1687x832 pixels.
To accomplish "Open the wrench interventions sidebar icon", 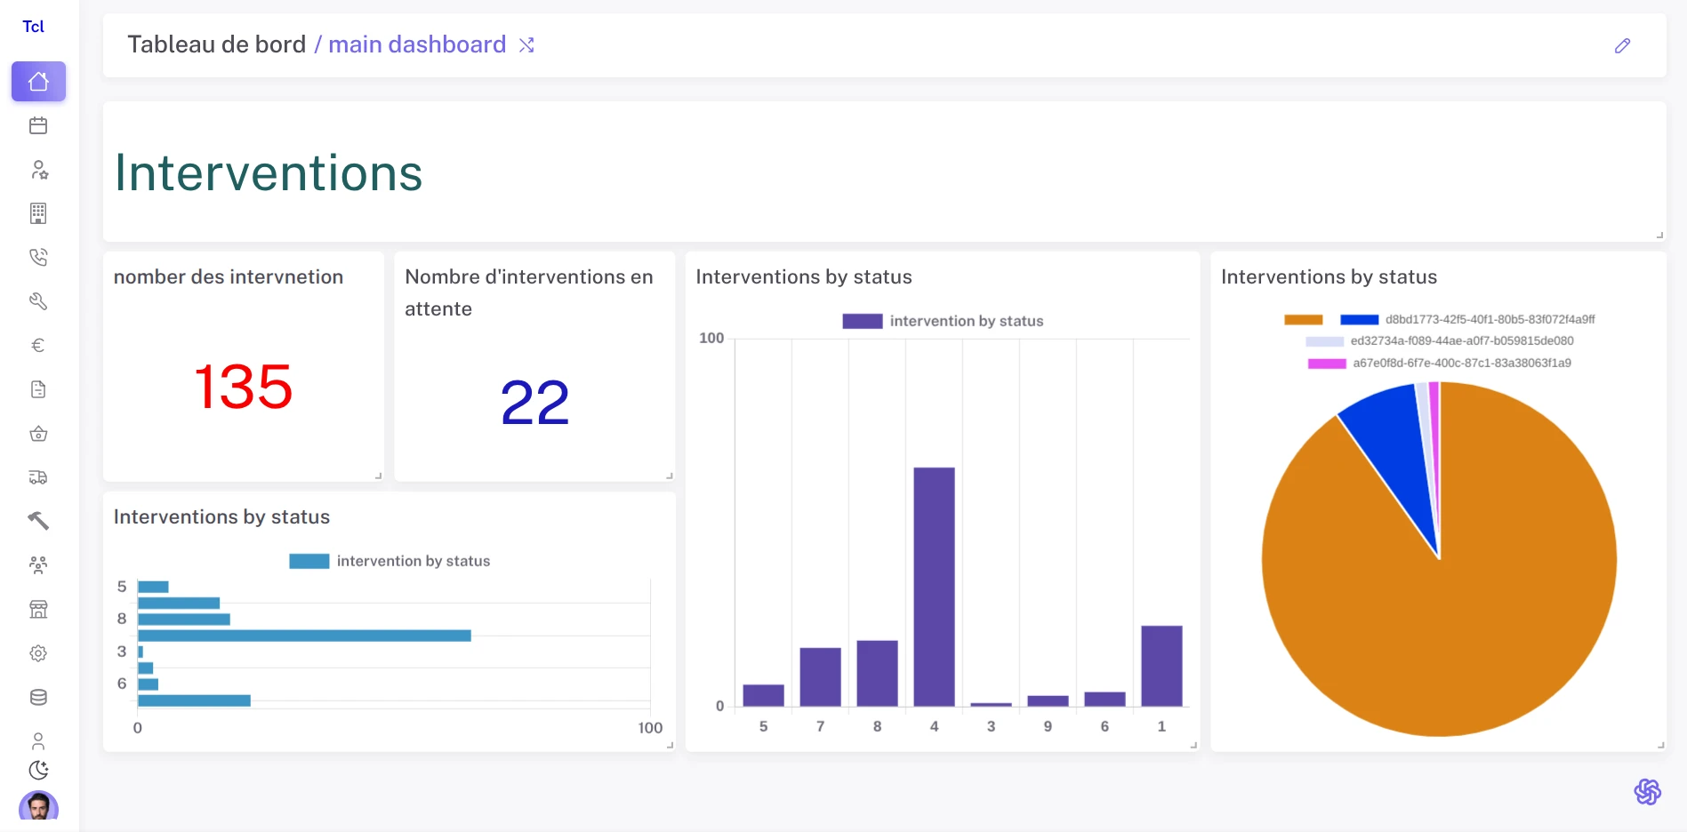I will tap(38, 301).
